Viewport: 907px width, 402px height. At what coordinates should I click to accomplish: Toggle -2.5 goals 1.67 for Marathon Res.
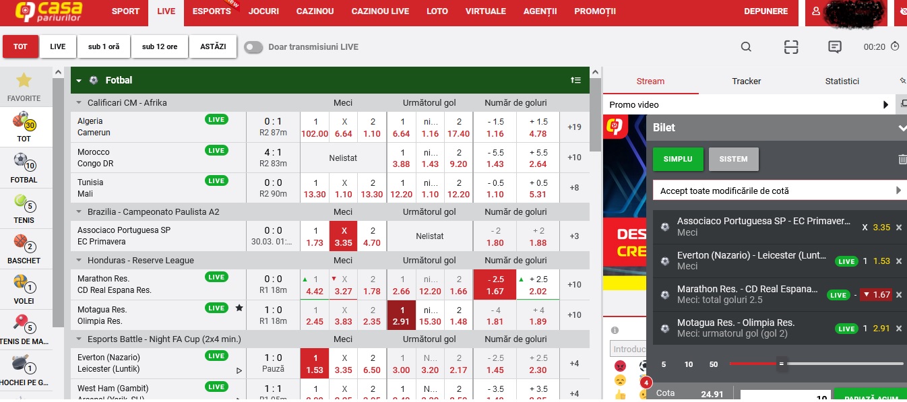[x=495, y=285]
